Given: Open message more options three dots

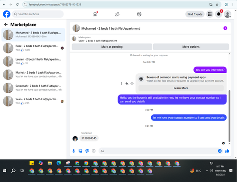Looking at the screenshot, I should [x=121, y=84].
